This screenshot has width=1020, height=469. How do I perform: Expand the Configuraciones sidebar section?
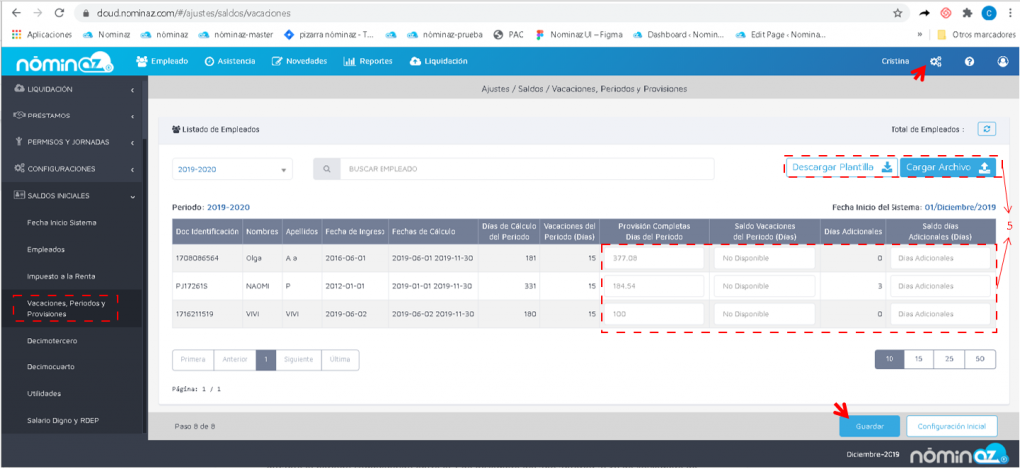coord(70,168)
